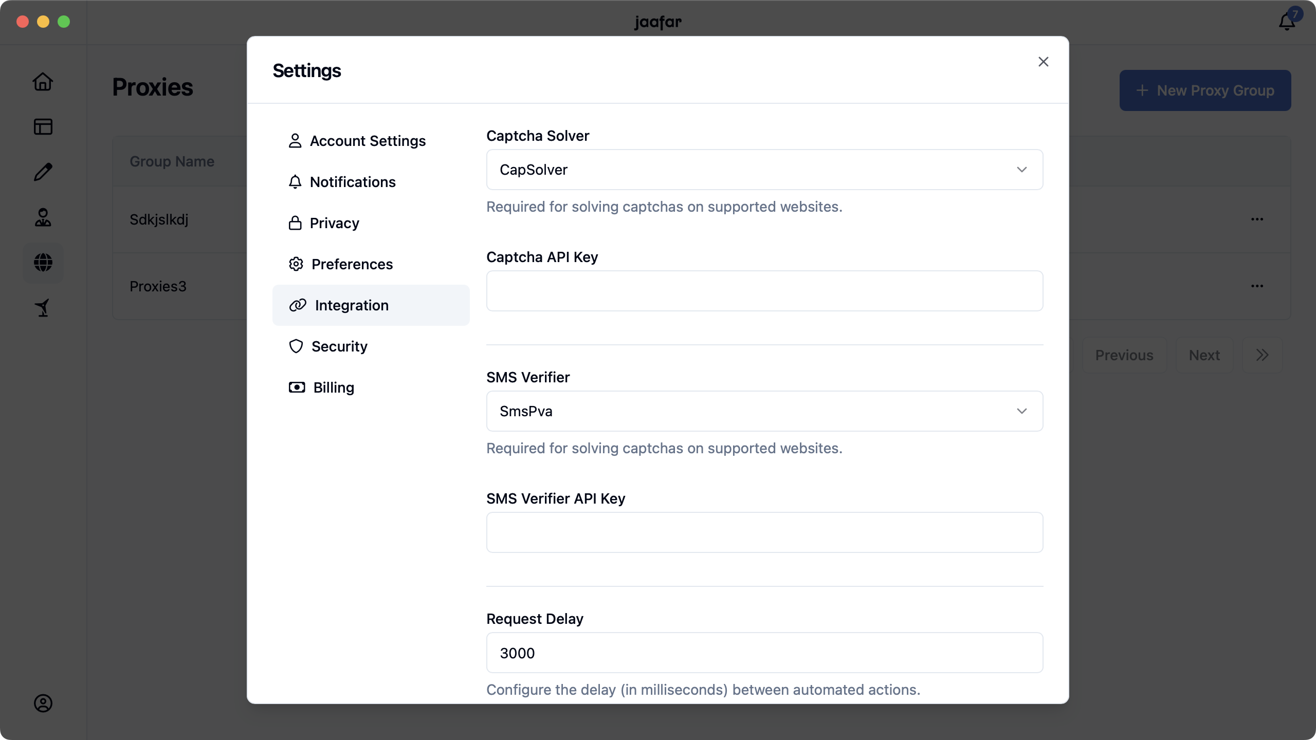Viewport: 1316px width, 740px height.
Task: Open the user account avatar icon
Action: click(x=43, y=703)
